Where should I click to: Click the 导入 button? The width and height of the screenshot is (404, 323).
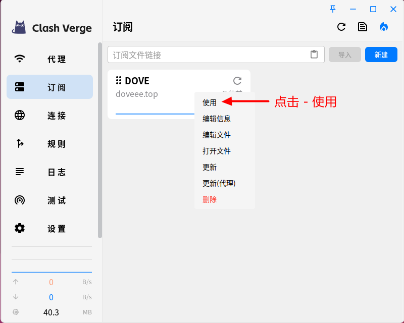click(x=345, y=55)
